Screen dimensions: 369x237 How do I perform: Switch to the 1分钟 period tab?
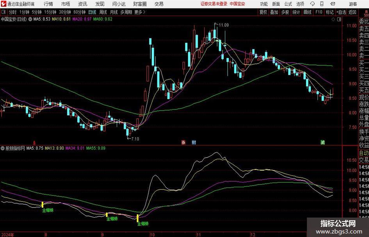pos(24,12)
